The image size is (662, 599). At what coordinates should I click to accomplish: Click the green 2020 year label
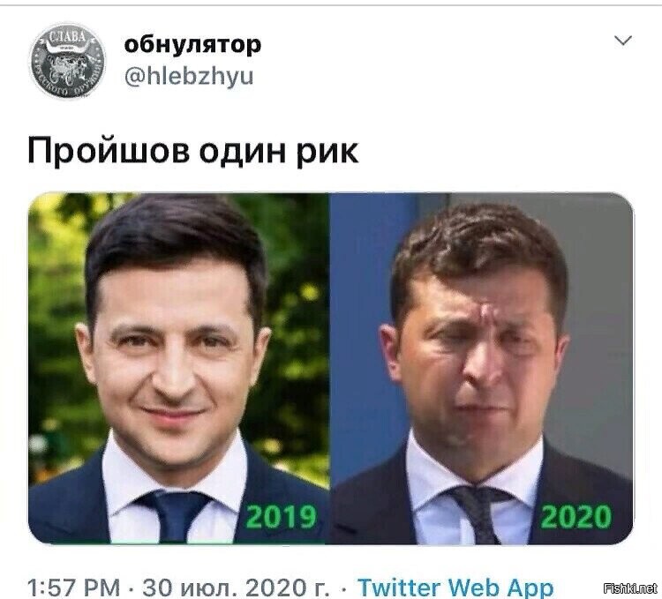click(x=576, y=516)
